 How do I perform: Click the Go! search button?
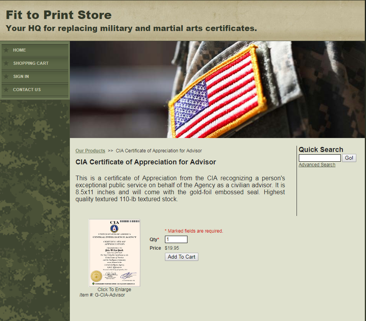349,158
